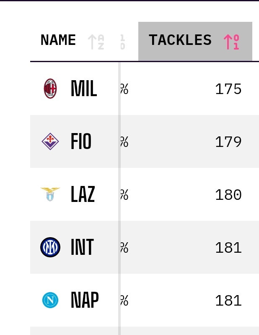This screenshot has height=335, width=259.
Task: Select Fiorentina's tackles value 179
Action: (x=228, y=142)
